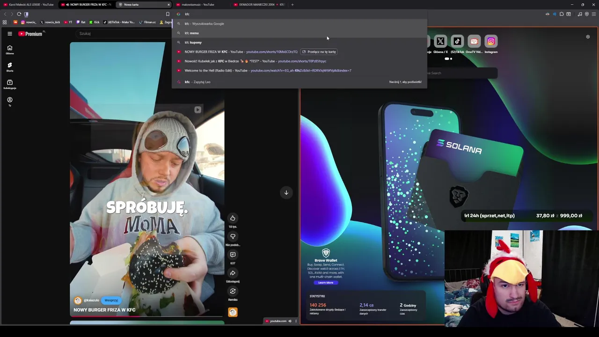Image resolution: width=599 pixels, height=337 pixels.
Task: Select the 'kfc kupony' suggestion
Action: 299,42
